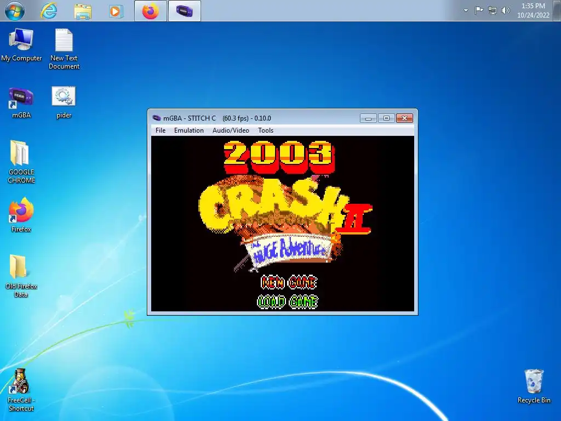Viewport: 561px width, 421px height.
Task: Open Windows Media Player from the taskbar
Action: coord(116,11)
